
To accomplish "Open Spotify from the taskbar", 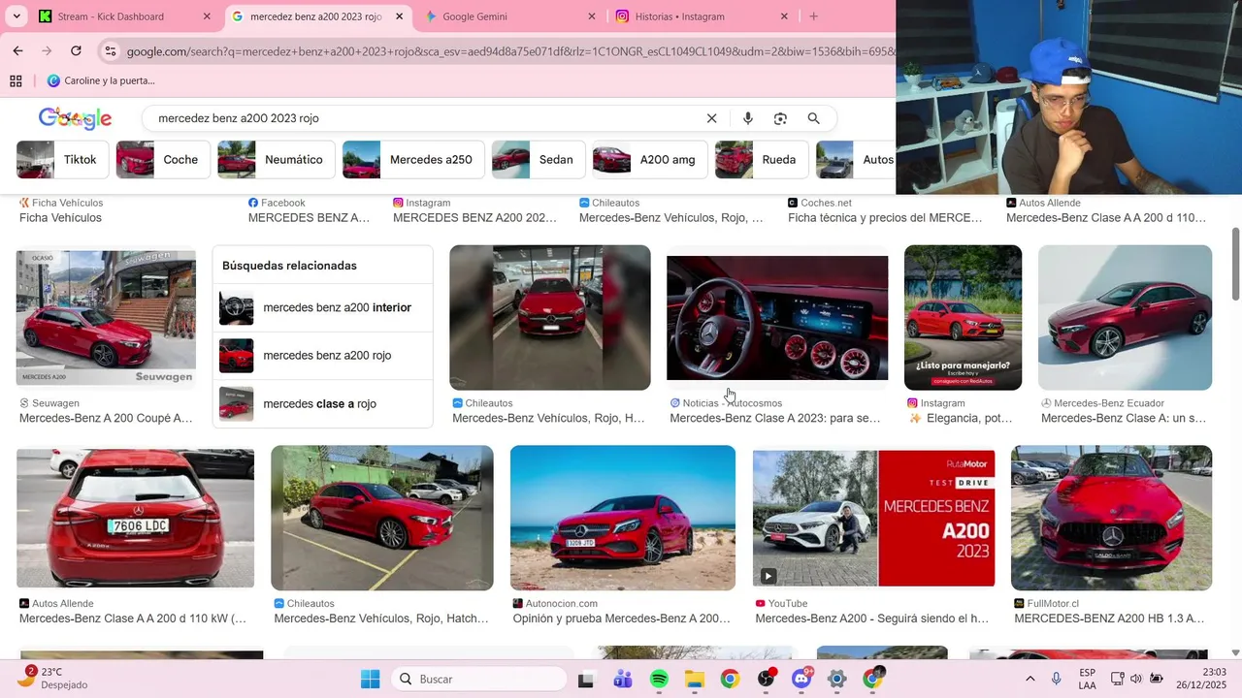I will 659,680.
